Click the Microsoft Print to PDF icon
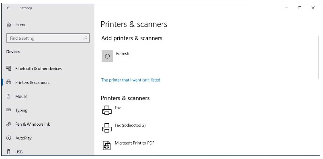The image size is (323, 159). pyautogui.click(x=107, y=145)
